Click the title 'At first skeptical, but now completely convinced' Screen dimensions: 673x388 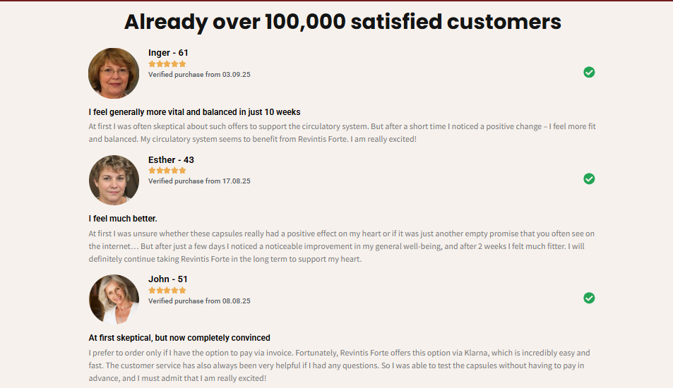(179, 338)
